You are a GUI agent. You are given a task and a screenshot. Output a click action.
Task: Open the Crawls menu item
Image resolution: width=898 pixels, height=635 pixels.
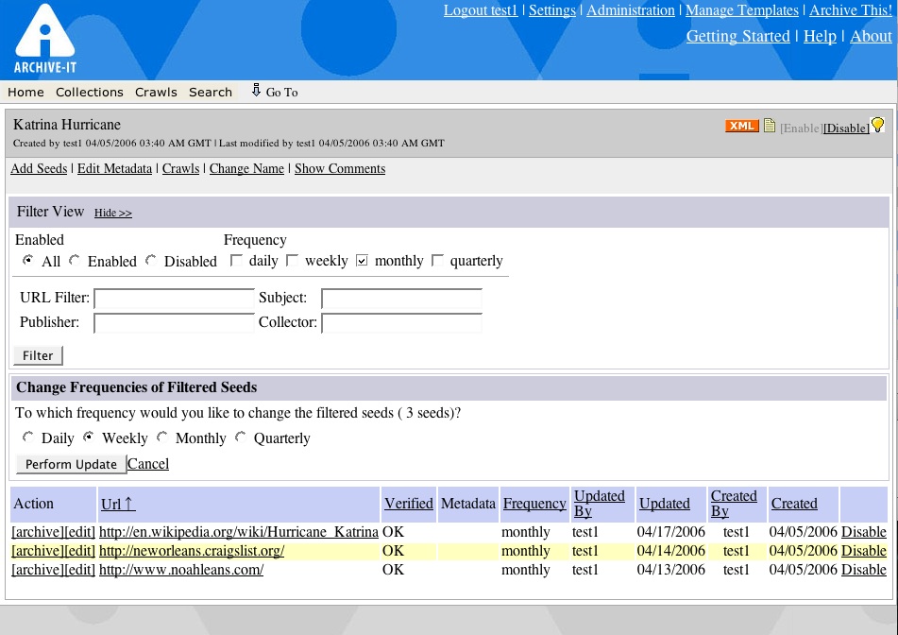click(x=156, y=92)
